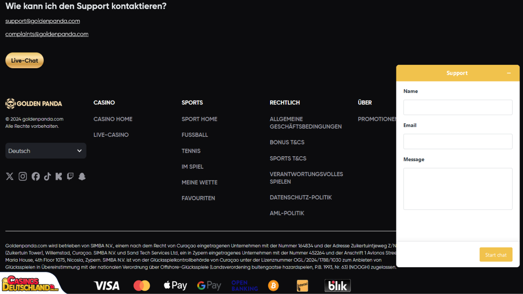Screen dimensions: 523x294
Task: Read the Datenschutz-Politik link
Action: click(301, 197)
